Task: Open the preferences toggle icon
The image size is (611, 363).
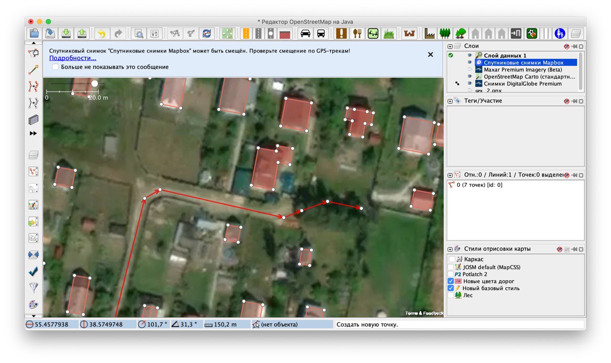Action: click(x=154, y=33)
